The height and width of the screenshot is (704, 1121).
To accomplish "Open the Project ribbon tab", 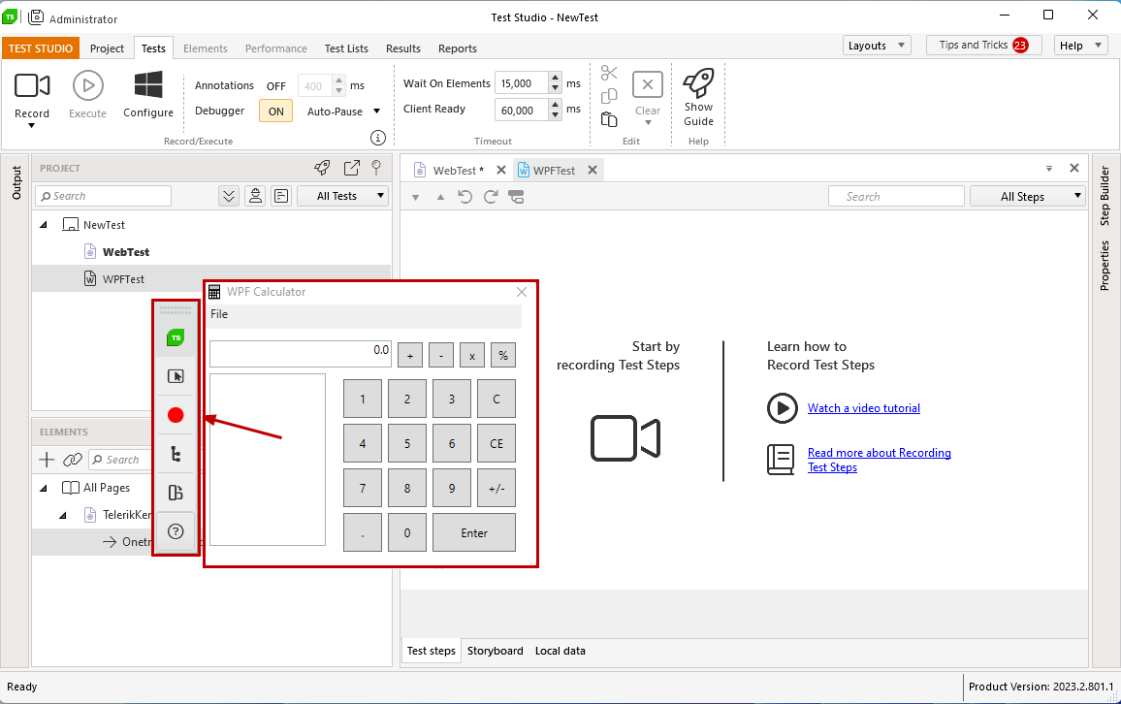I will pyautogui.click(x=108, y=48).
